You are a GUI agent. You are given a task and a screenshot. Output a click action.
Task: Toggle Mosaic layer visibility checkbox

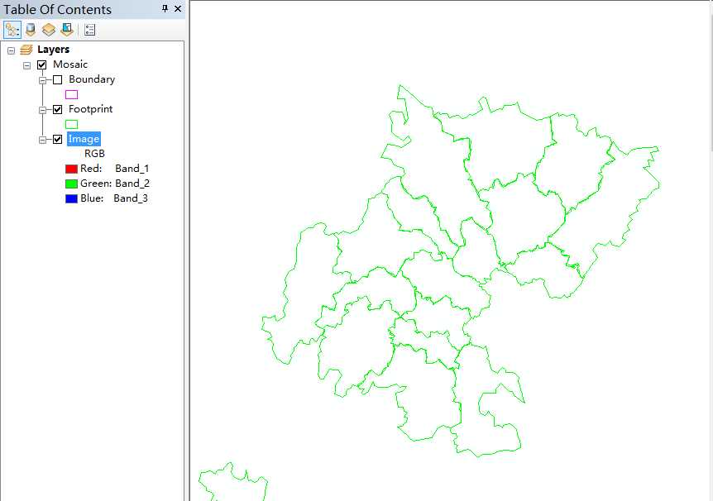42,65
